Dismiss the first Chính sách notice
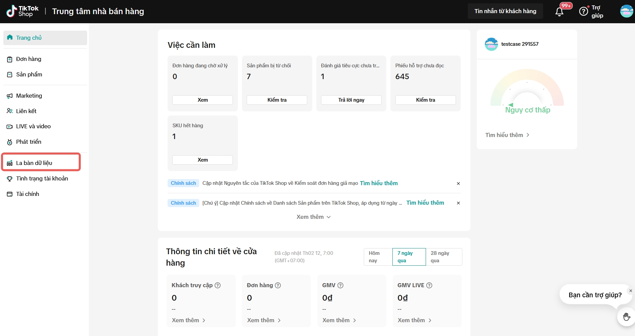Image resolution: width=635 pixels, height=336 pixels. 458,183
